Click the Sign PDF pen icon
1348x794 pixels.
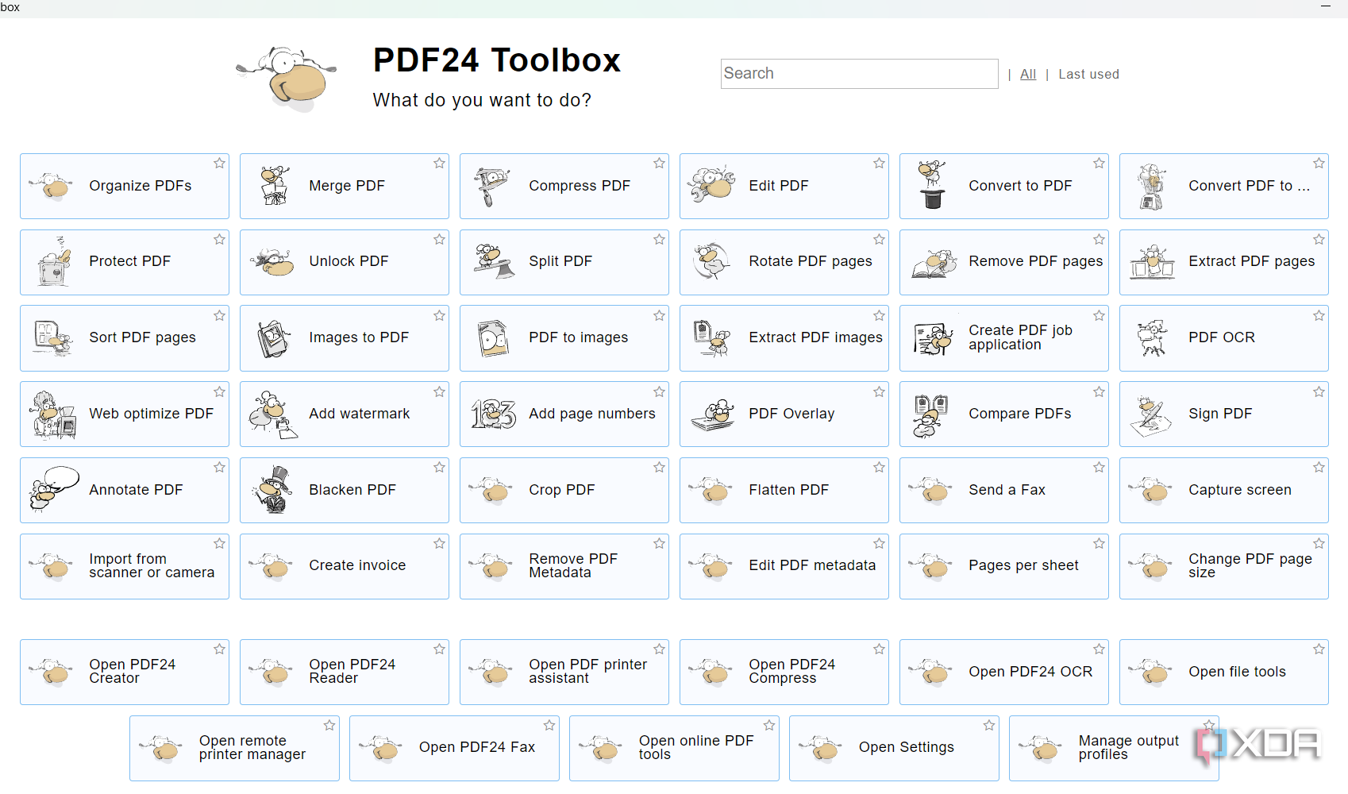coord(1151,416)
